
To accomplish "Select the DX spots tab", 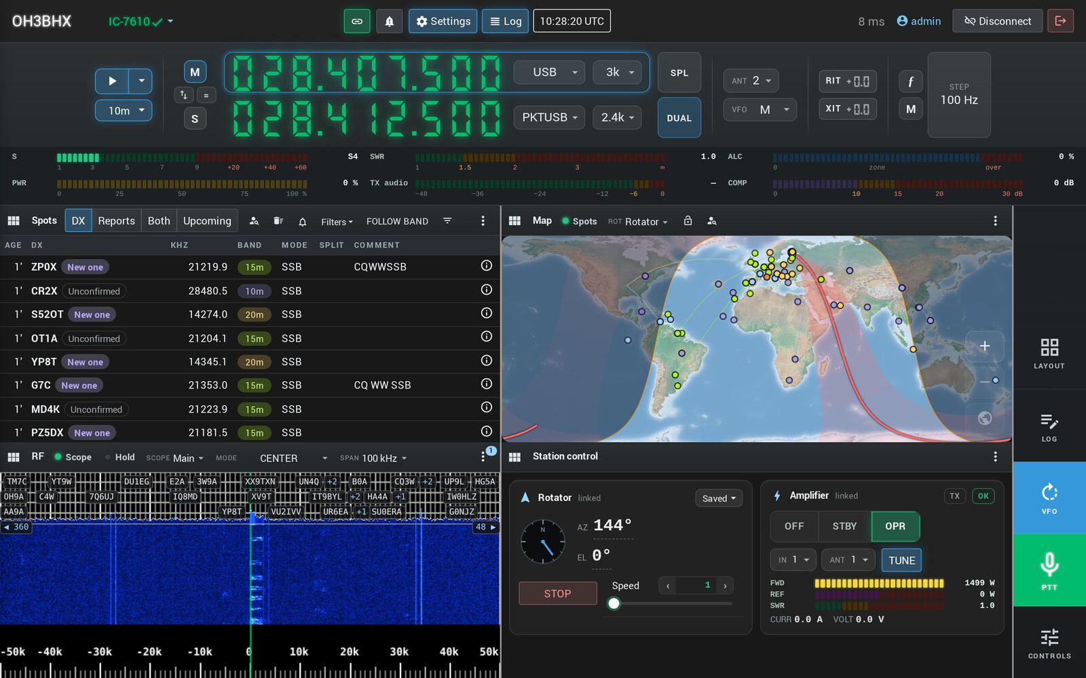I will 78,221.
